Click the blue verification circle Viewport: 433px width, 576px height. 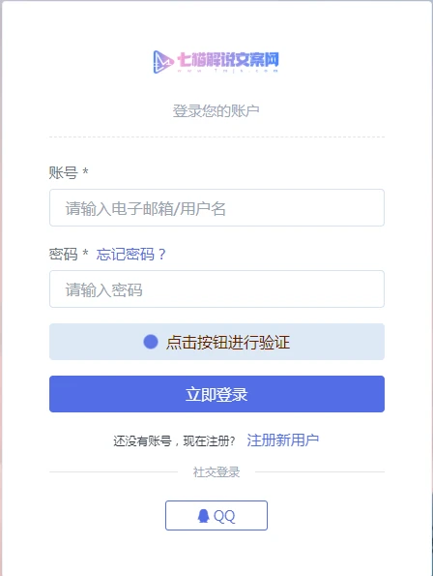click(x=151, y=342)
